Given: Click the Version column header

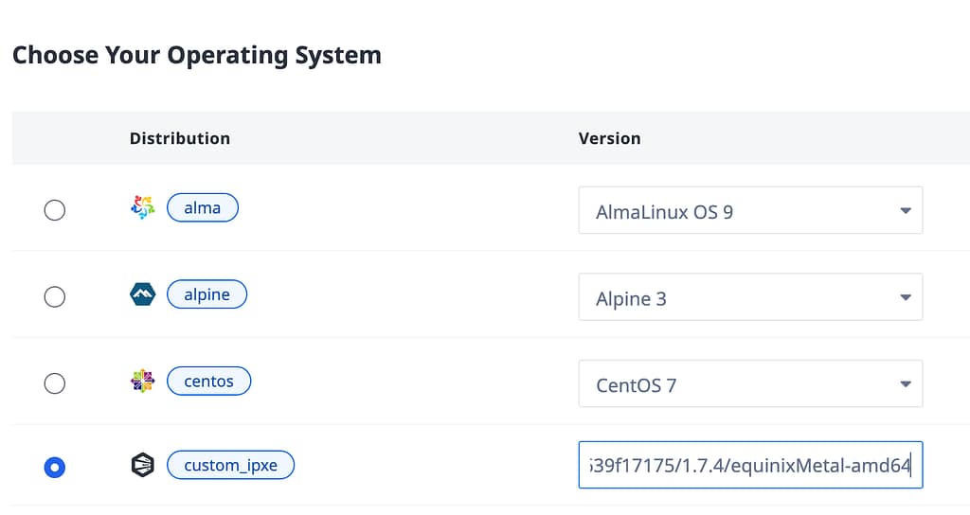Looking at the screenshot, I should pyautogui.click(x=609, y=138).
